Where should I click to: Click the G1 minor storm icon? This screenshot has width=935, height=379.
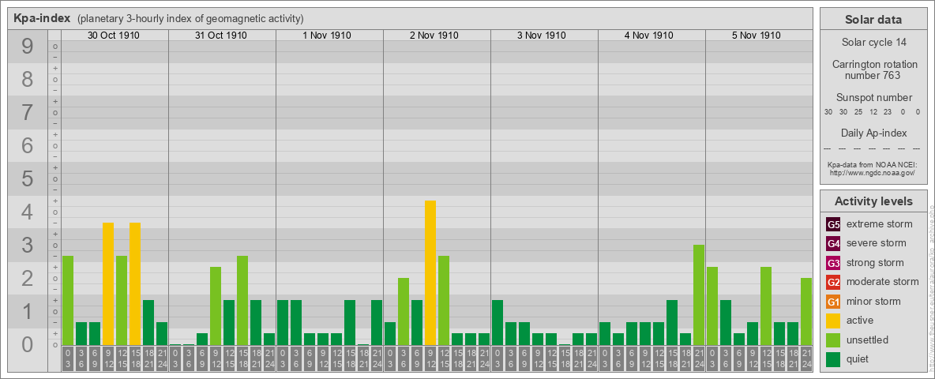[833, 302]
